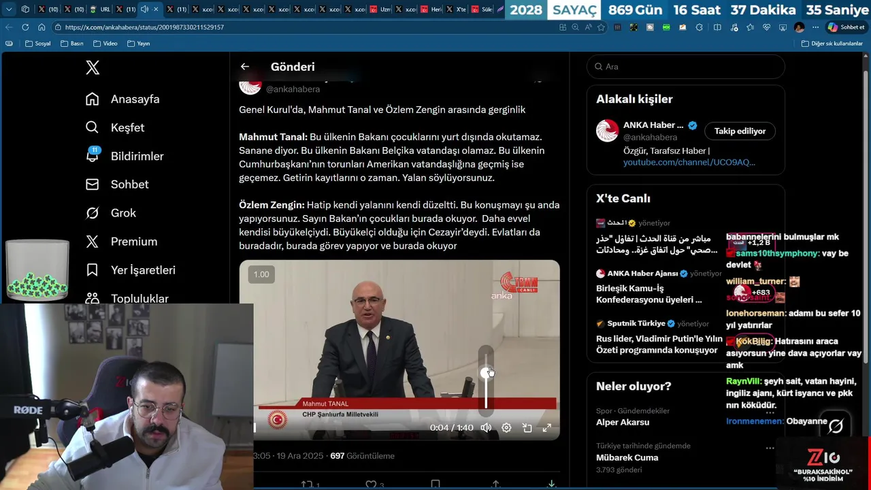871x490 pixels.
Task: Open Keşfet search page
Action: [x=115, y=127]
